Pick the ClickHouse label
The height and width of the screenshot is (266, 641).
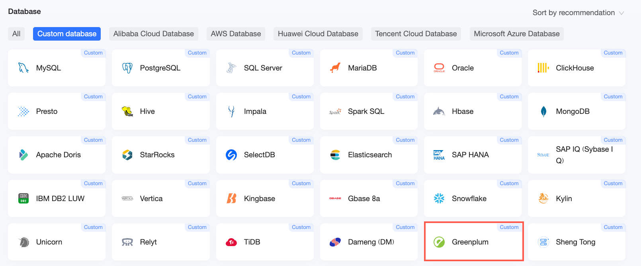(x=575, y=68)
